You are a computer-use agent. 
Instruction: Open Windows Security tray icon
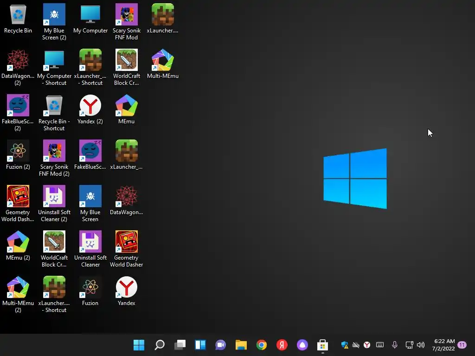tap(345, 345)
